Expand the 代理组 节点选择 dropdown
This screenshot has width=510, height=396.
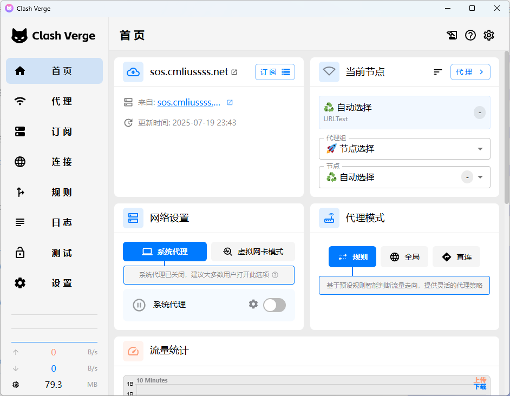[x=404, y=149]
